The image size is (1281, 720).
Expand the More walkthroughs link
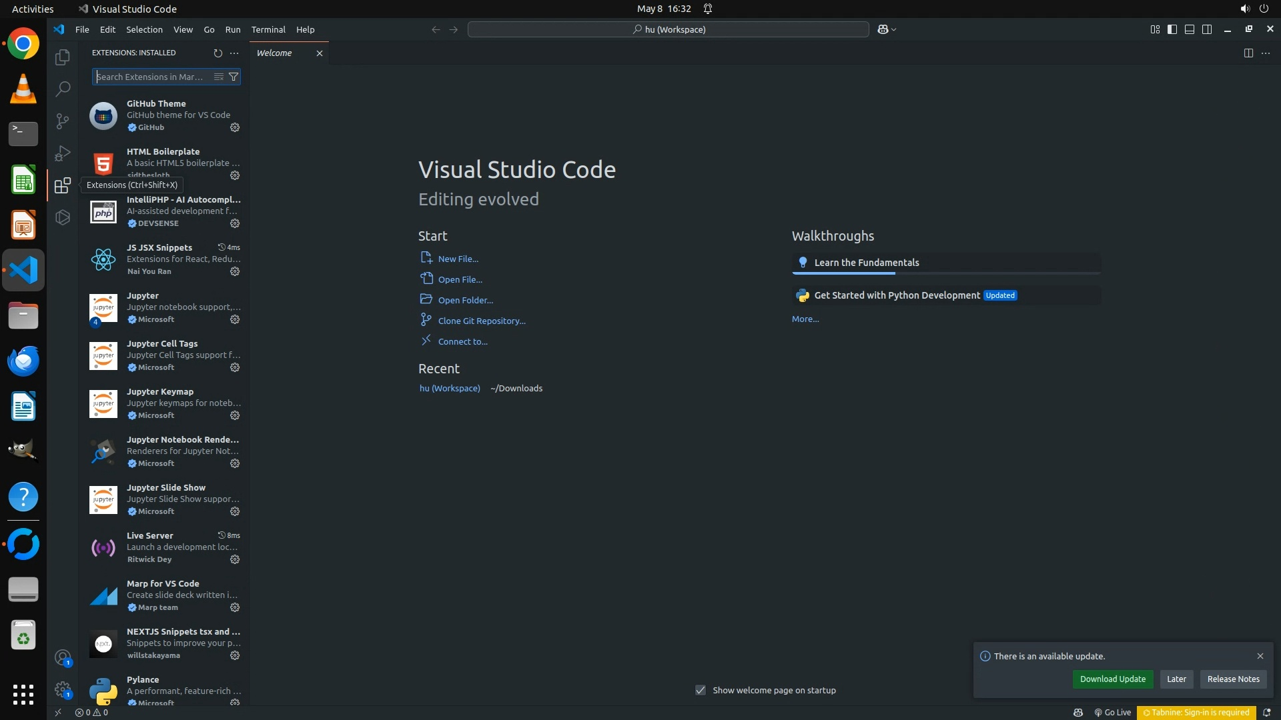pos(805,319)
